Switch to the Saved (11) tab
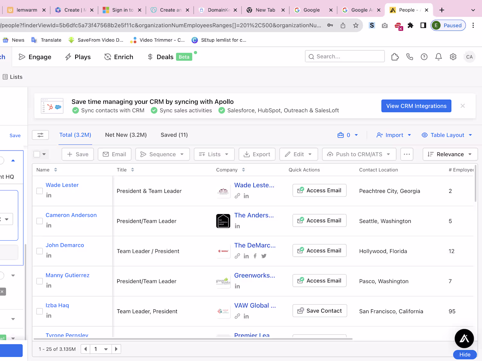The width and height of the screenshot is (482, 361). click(174, 135)
